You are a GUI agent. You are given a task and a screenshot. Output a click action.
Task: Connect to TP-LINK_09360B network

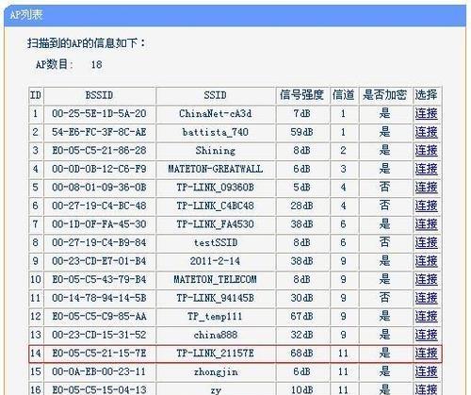(x=426, y=188)
